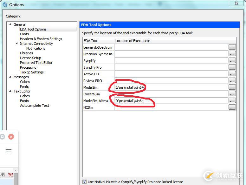Select Libraries category

click(26, 53)
